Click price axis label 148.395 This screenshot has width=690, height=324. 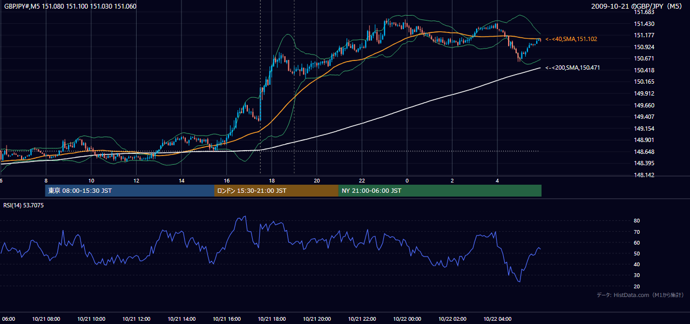pos(644,163)
